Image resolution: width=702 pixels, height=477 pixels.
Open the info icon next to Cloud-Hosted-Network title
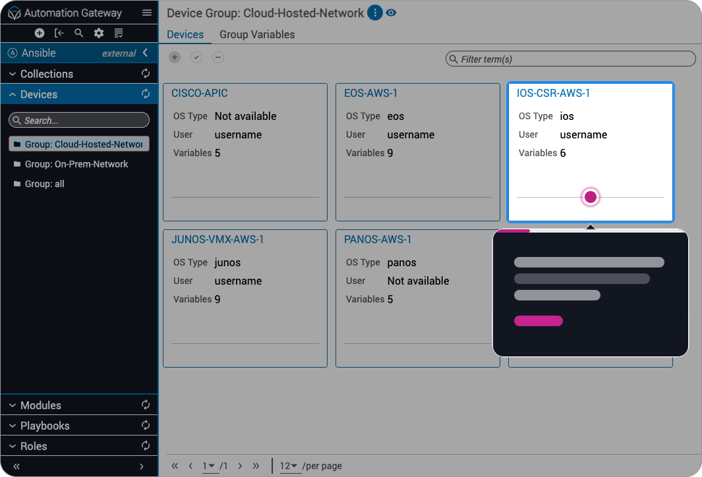click(374, 13)
